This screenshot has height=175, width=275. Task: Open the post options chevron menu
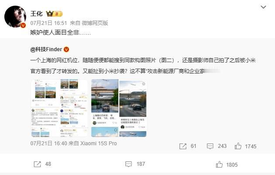[x=263, y=7]
